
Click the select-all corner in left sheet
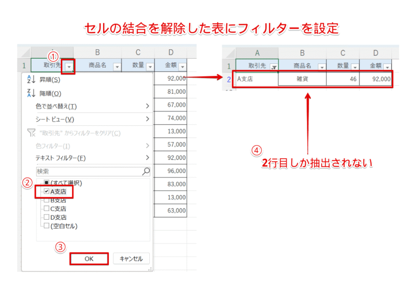[24, 53]
